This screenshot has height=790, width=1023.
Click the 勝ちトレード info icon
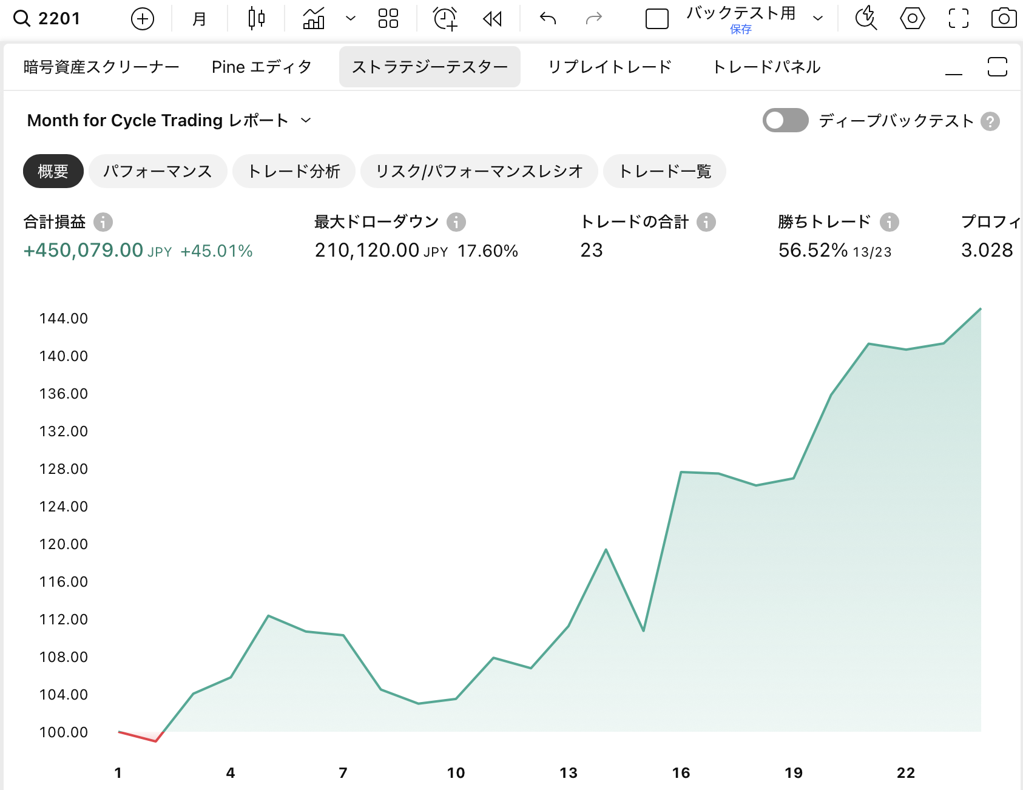890,222
